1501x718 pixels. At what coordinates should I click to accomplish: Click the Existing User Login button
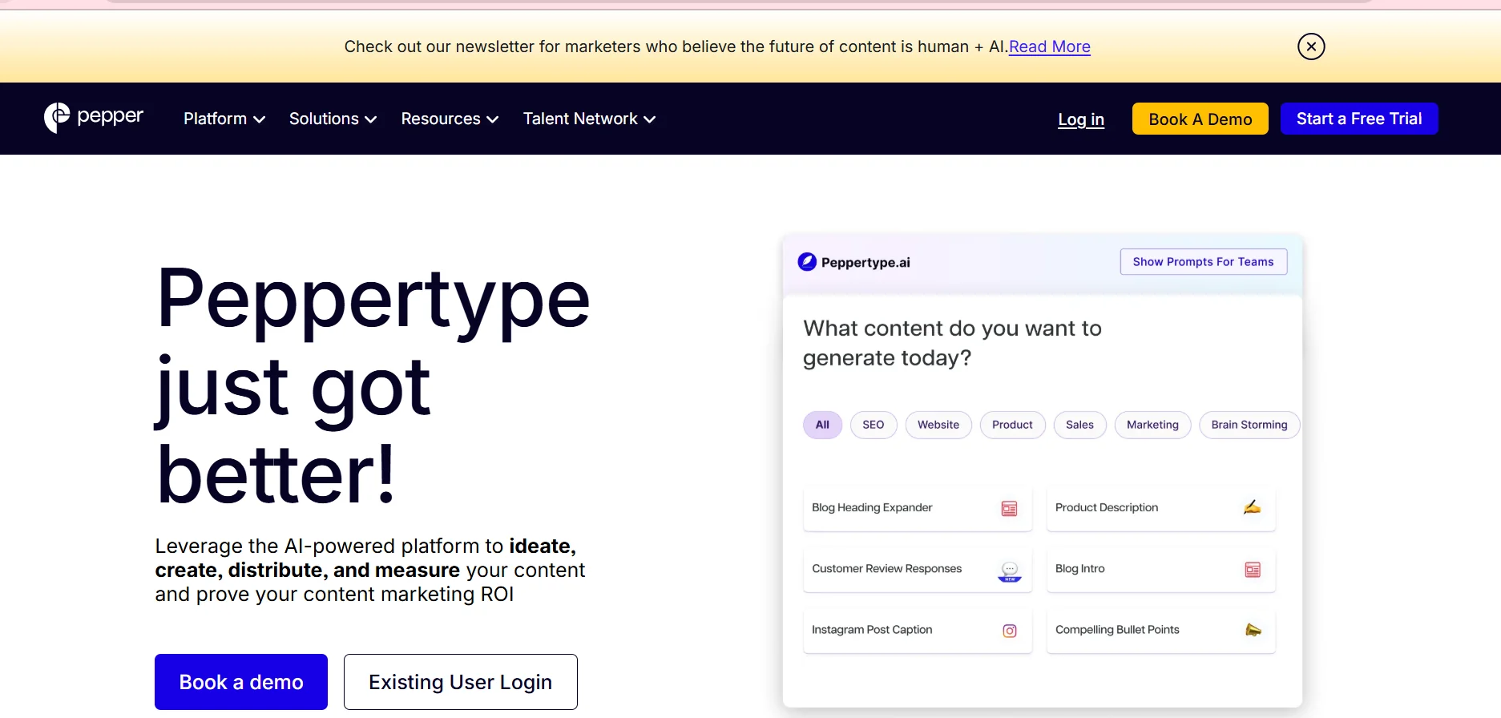(x=461, y=682)
